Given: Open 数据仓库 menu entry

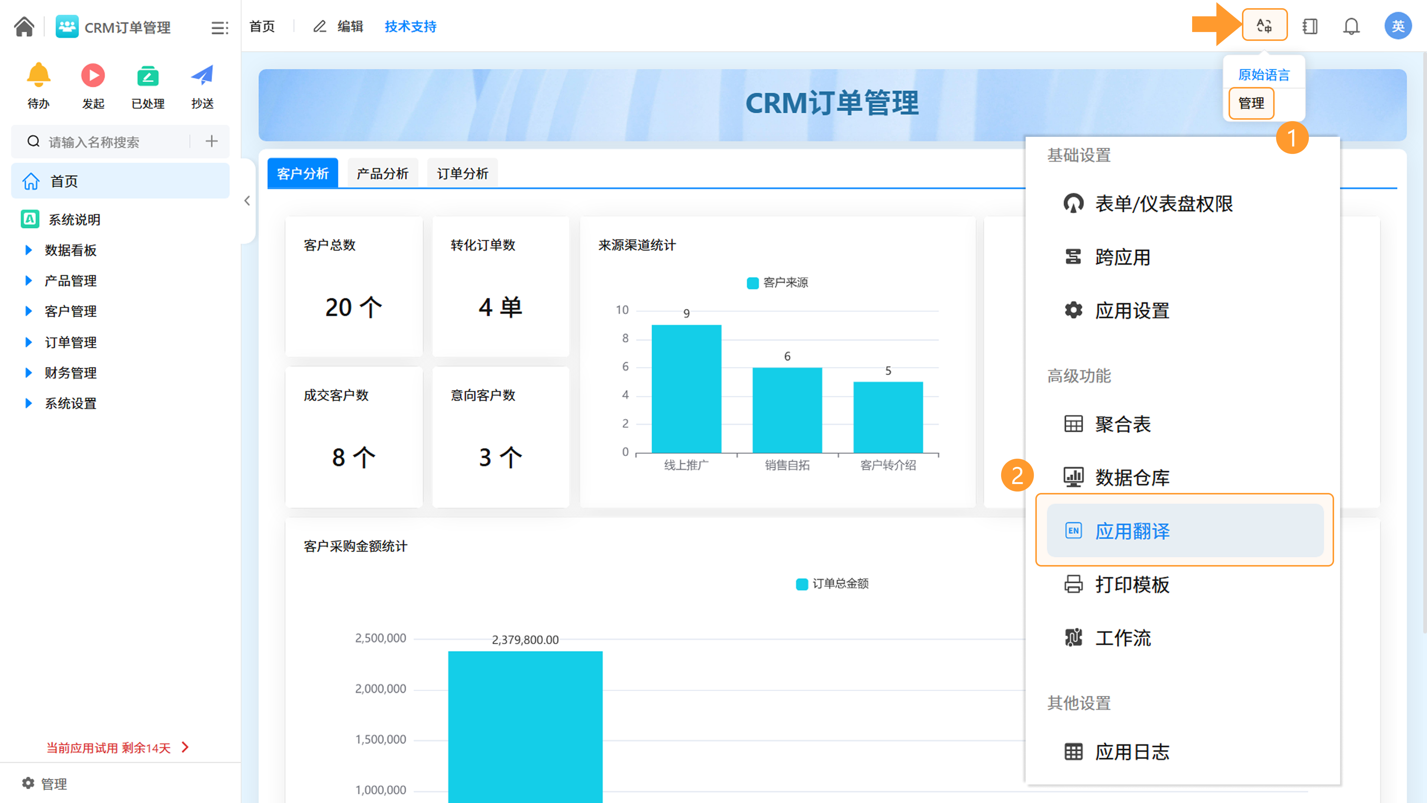Looking at the screenshot, I should point(1116,477).
